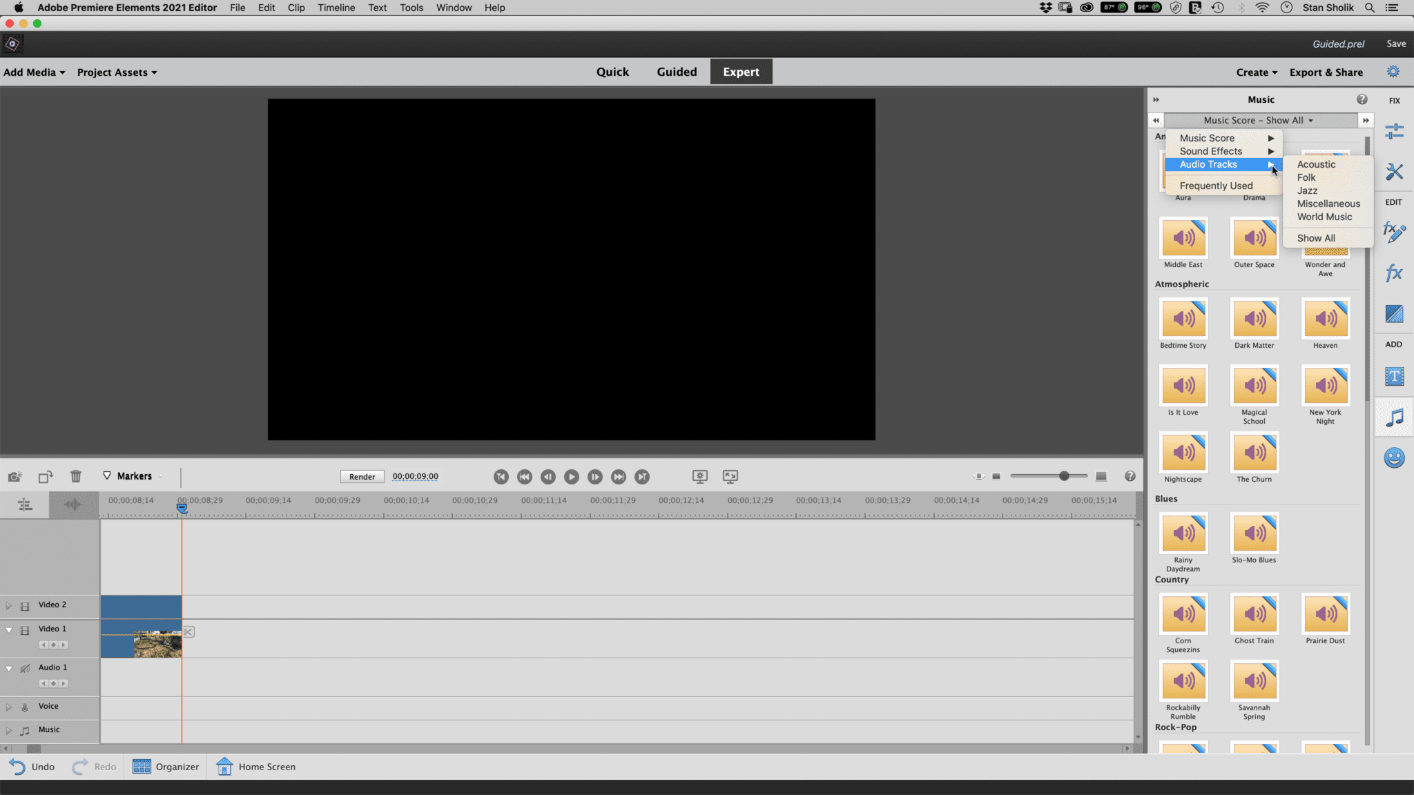Select the Dark Matter music thumbnail
1414x795 pixels.
1254,319
